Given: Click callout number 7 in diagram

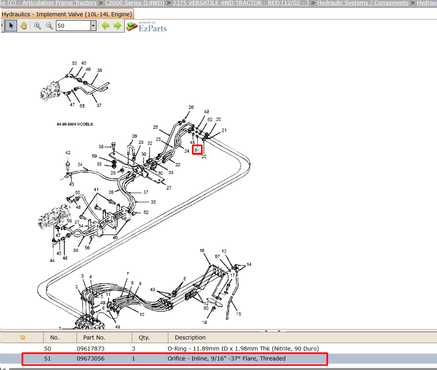Looking at the screenshot, I should coord(128,274).
